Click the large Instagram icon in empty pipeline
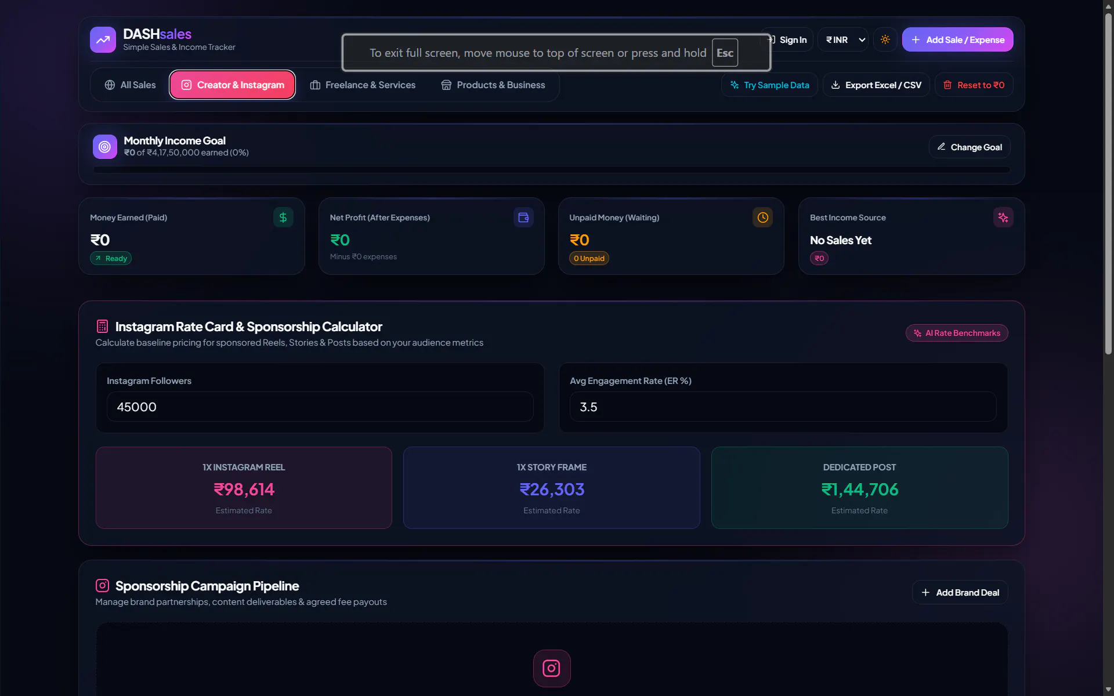Viewport: 1114px width, 696px height. [x=551, y=668]
